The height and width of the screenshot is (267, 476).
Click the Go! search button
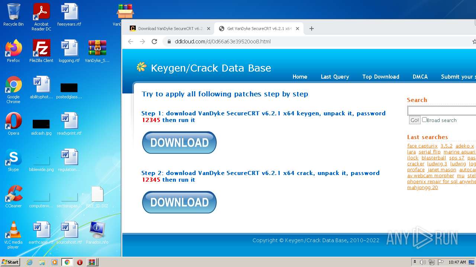point(414,120)
